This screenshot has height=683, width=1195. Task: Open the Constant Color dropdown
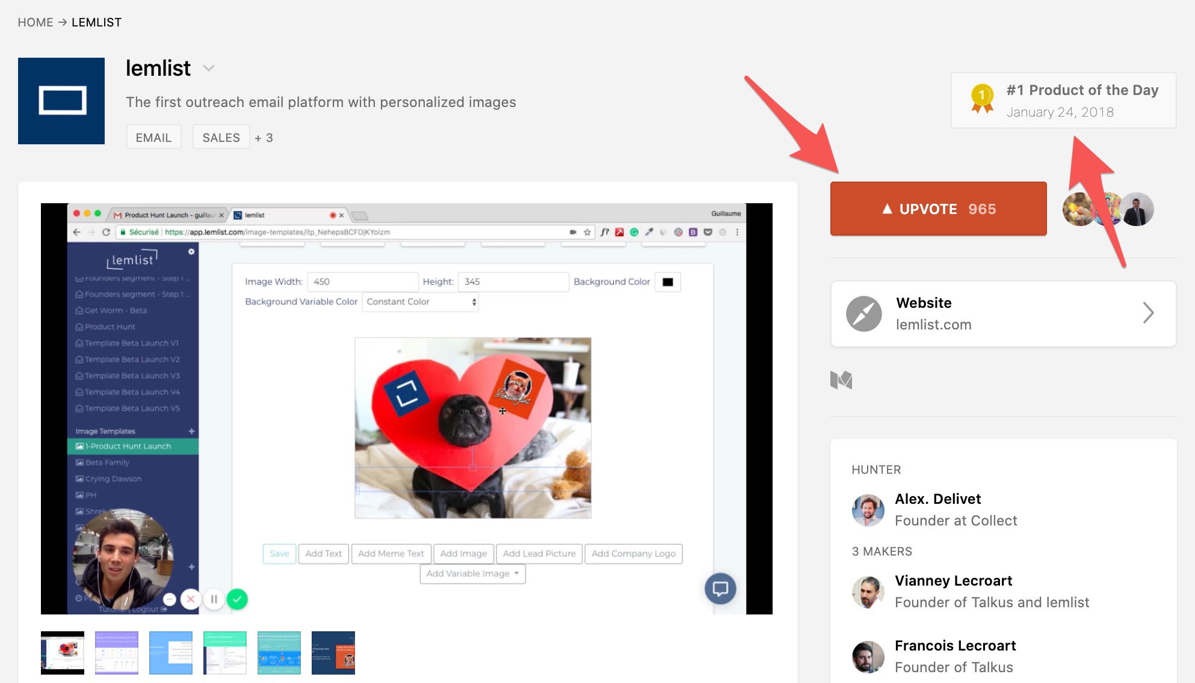(x=421, y=302)
